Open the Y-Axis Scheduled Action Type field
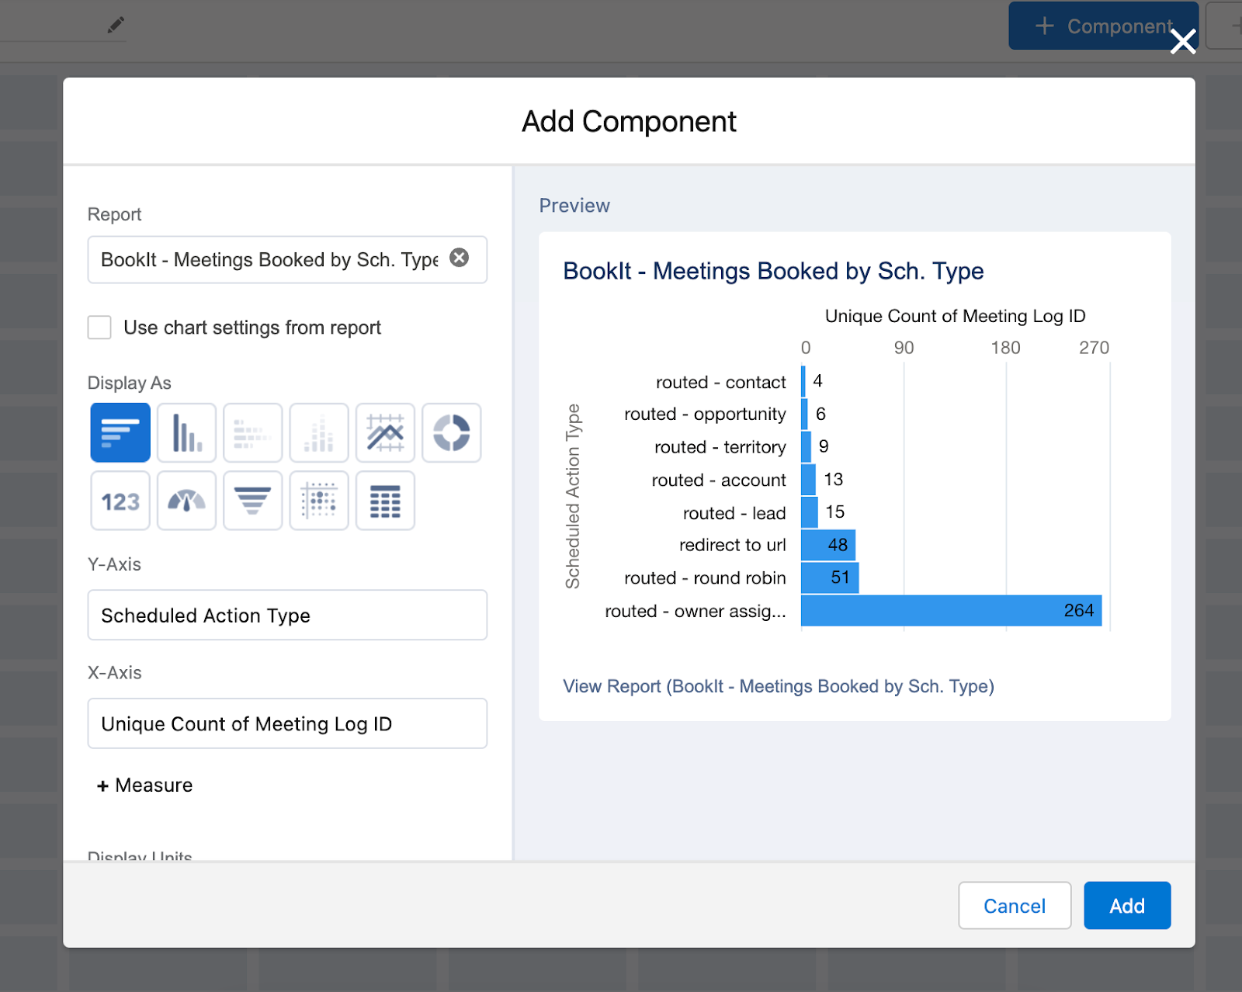 (x=287, y=616)
